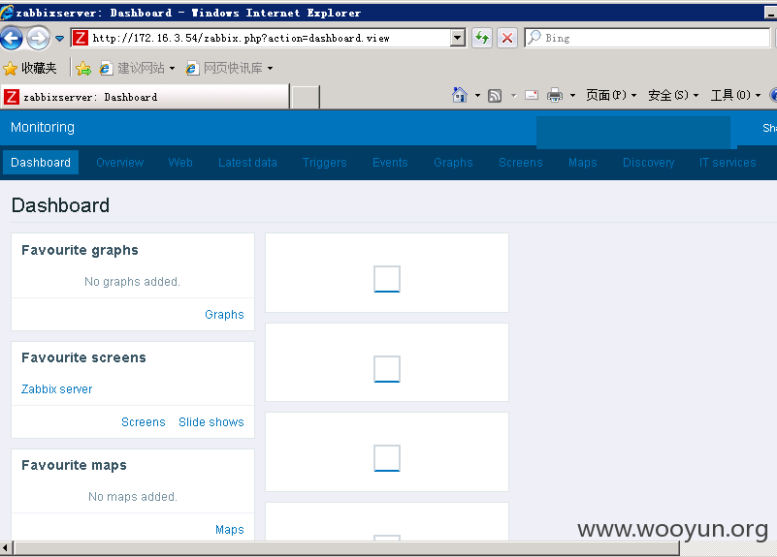Click the add to favorites bar icon
The height and width of the screenshot is (557, 777).
tap(83, 68)
